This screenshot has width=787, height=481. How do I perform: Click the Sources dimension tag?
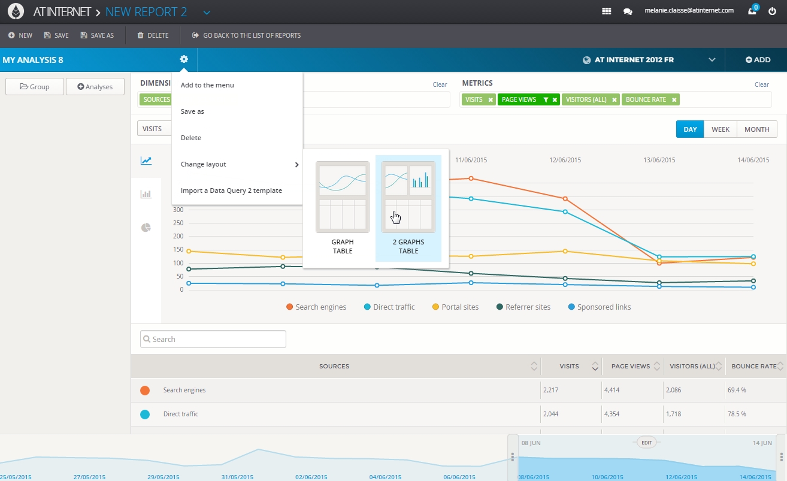(x=156, y=99)
